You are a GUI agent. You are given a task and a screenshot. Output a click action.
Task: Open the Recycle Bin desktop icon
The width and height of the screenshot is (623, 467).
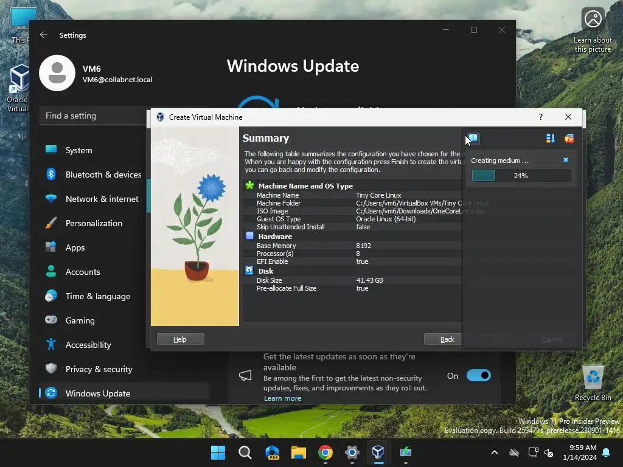click(x=593, y=382)
